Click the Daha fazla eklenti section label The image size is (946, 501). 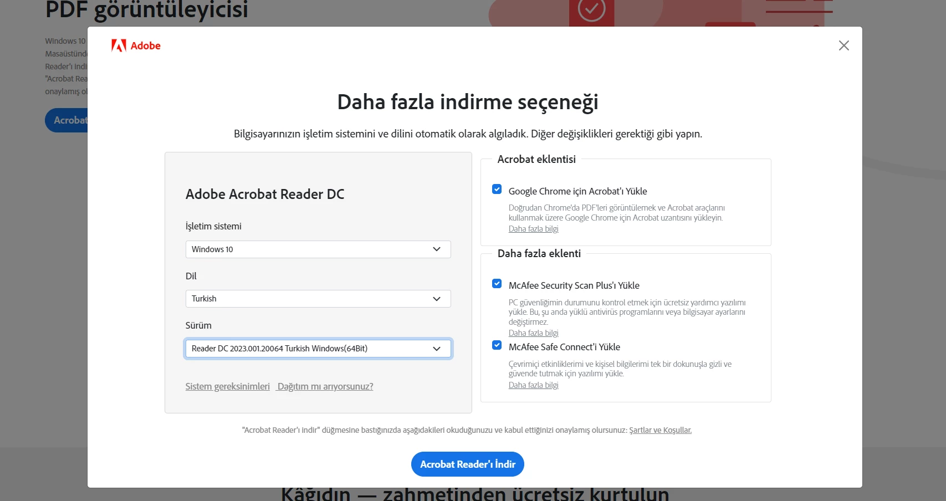point(539,253)
